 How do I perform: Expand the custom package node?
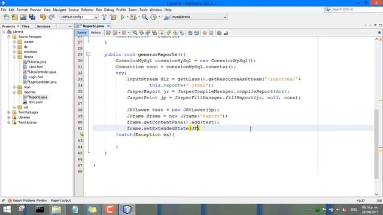14,42
